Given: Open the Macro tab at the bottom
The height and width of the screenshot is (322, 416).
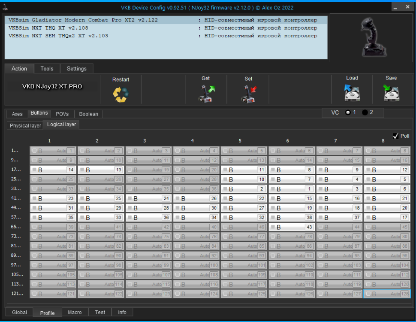Looking at the screenshot, I should (x=75, y=312).
